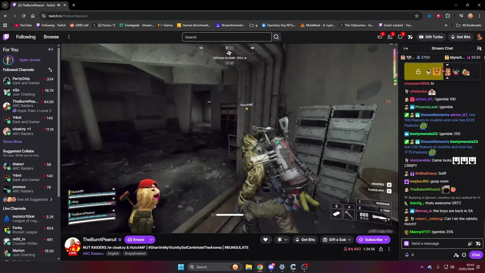Image resolution: width=485 pixels, height=273 pixels.
Task: Open the YouTube bookmark
Action: 23,25
